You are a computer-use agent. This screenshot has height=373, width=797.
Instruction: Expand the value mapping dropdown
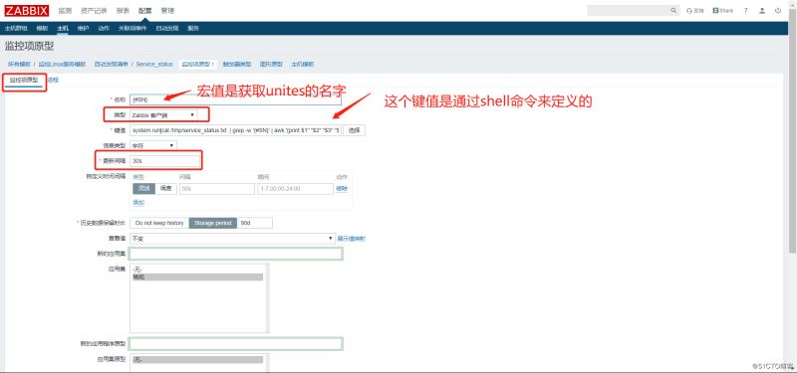(x=233, y=238)
